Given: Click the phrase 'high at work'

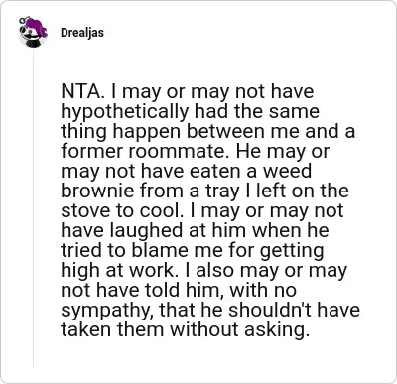Looking at the screenshot, I should (x=117, y=270).
